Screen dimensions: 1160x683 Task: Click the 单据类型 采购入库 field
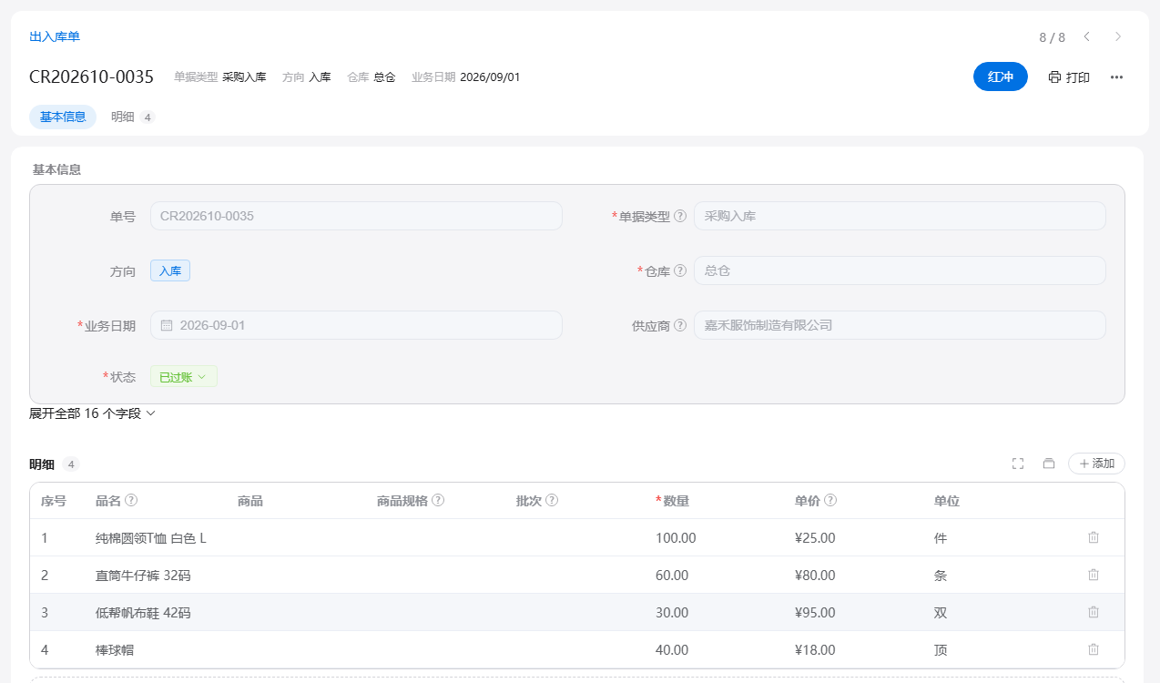[900, 216]
